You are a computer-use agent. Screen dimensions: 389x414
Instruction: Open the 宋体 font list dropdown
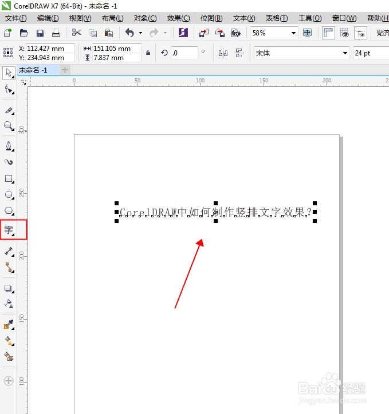pyautogui.click(x=345, y=53)
